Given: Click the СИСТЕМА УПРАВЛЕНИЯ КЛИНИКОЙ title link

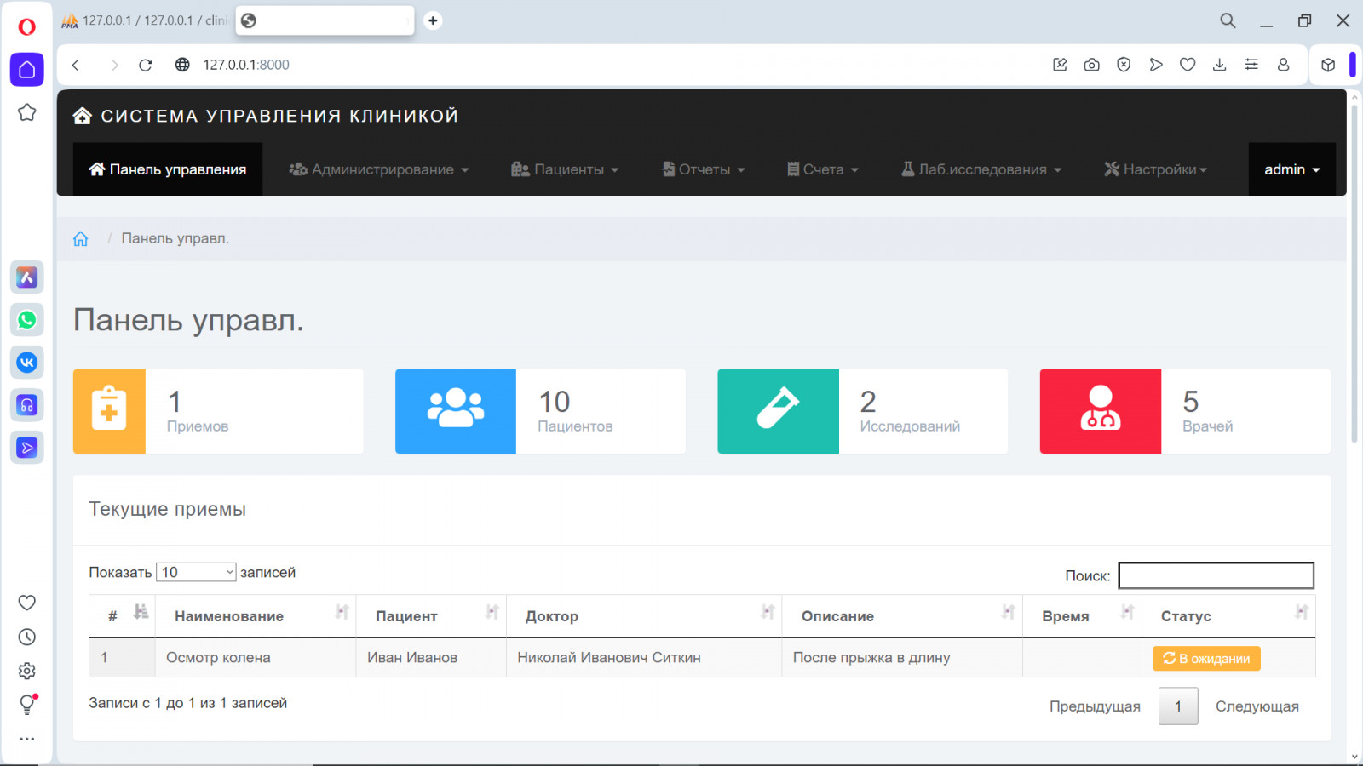Looking at the screenshot, I should coord(279,116).
